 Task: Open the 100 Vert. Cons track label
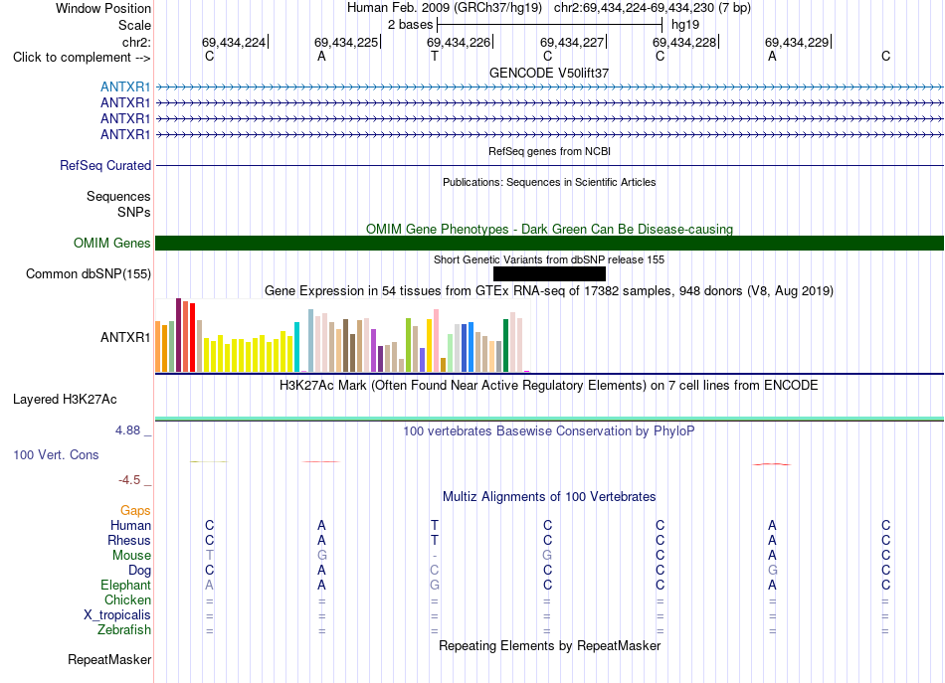[56, 454]
